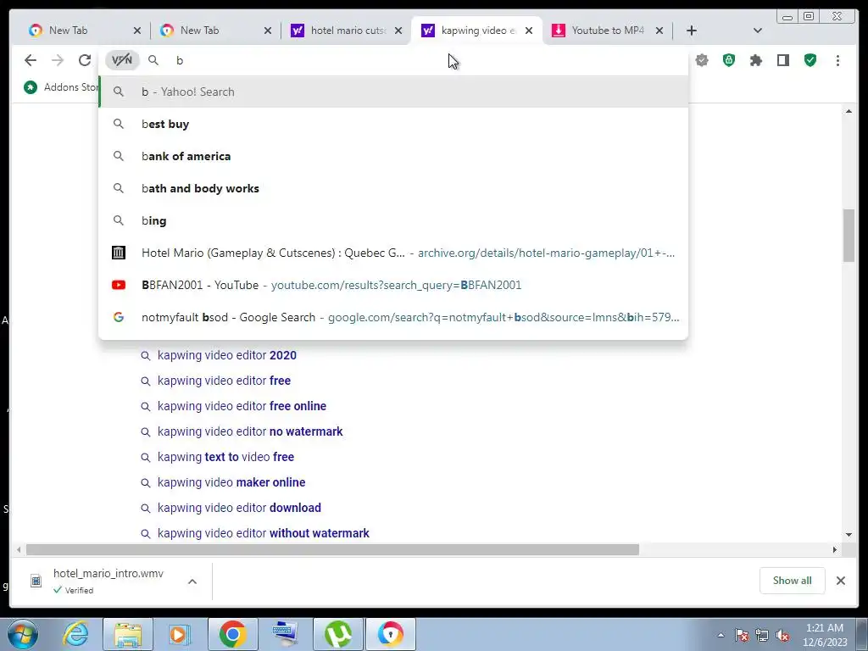Open the browser three-dot menu

(x=837, y=60)
